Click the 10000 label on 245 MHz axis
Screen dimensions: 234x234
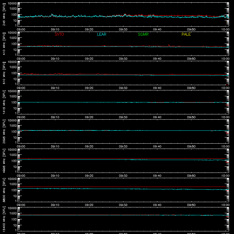[x=12, y=4]
